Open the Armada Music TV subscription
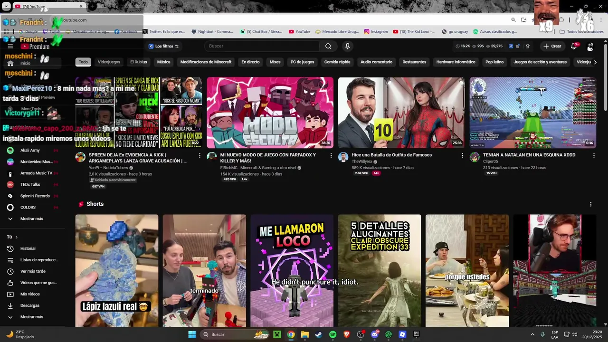This screenshot has width=608, height=342. coord(32,173)
